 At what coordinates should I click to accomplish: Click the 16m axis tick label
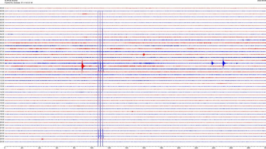144,148
